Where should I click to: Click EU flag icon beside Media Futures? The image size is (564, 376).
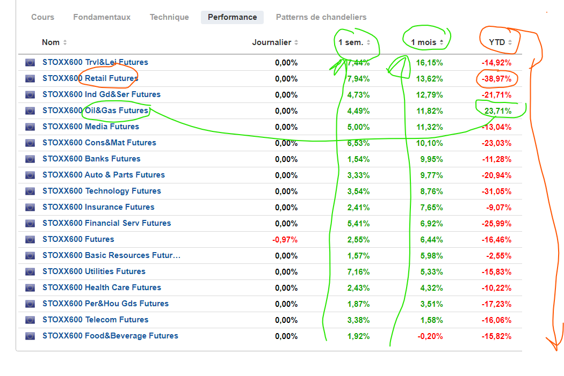30,127
